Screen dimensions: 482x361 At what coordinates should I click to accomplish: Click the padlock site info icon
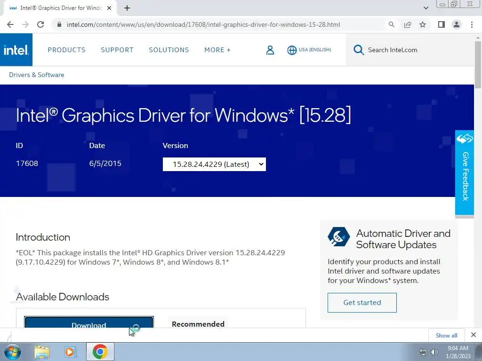click(59, 24)
